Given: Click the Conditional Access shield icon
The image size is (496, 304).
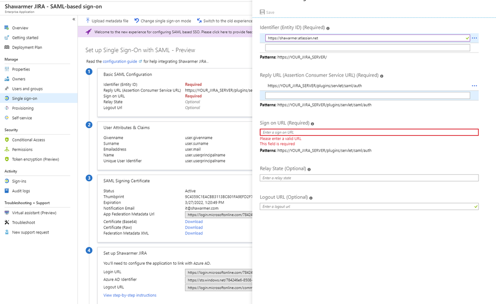Looking at the screenshot, I should click(x=6, y=140).
